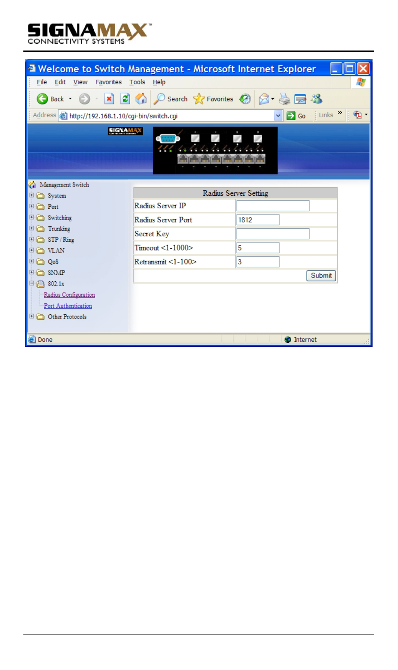Click the Signamax logo in banner

(126, 131)
